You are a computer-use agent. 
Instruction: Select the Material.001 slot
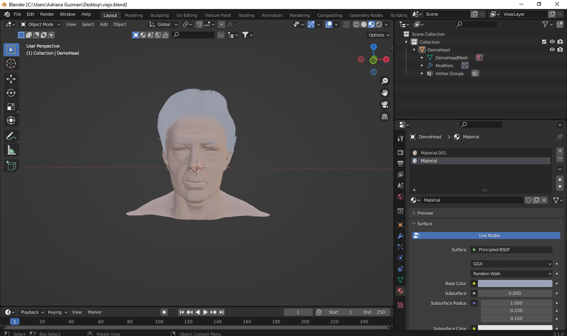click(x=481, y=153)
